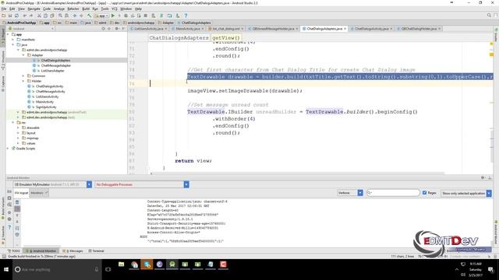The image size is (499, 280).
Task: Open Android Studio icon on taskbar
Action: click(x=172, y=264)
